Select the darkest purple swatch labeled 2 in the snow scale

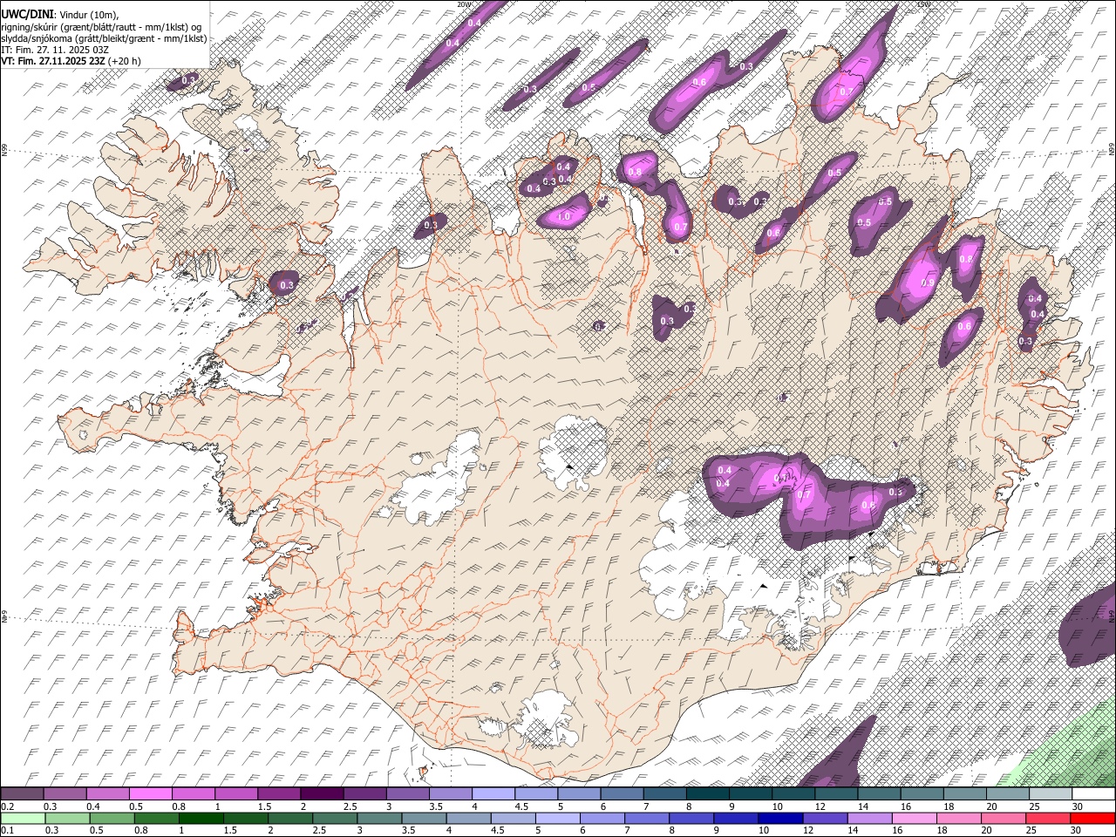(322, 793)
